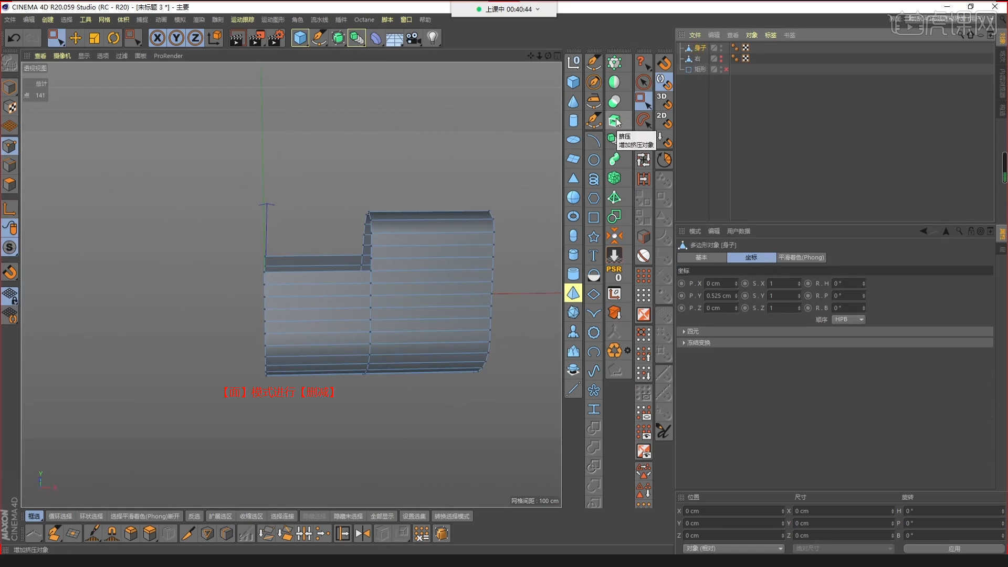Toggle the Y axis lock
The image size is (1008, 567).
coord(176,38)
